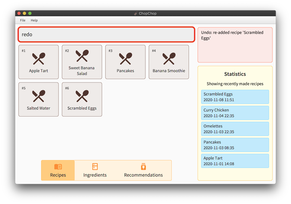Click the date 2020-11-04 22:35
The image size is (291, 204).
[219, 116]
